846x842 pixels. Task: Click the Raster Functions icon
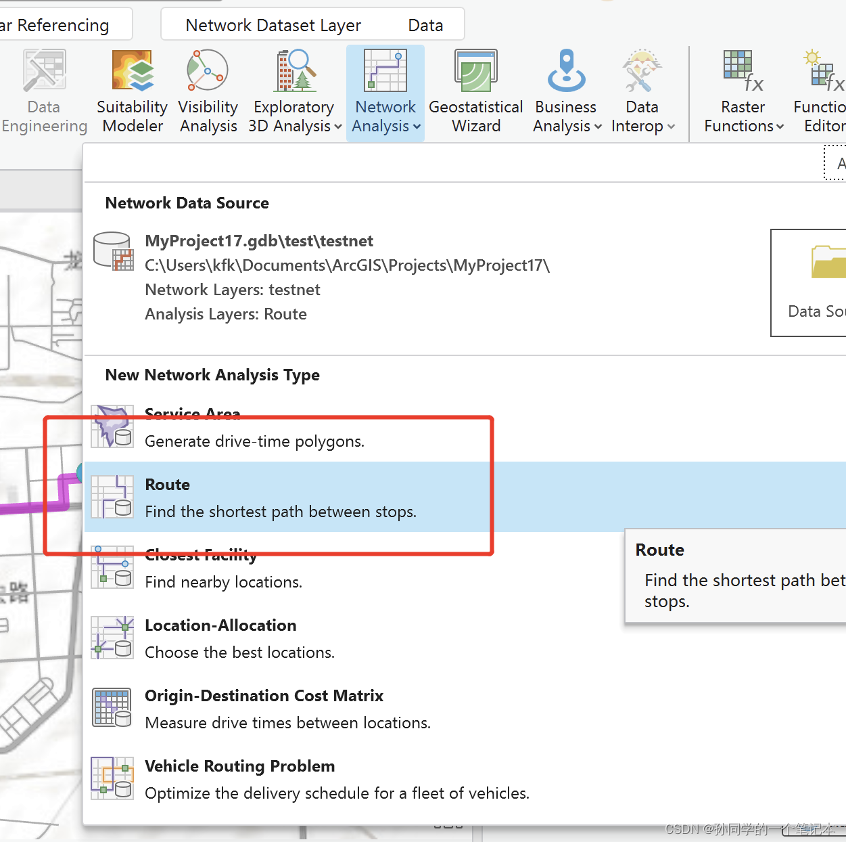[743, 70]
